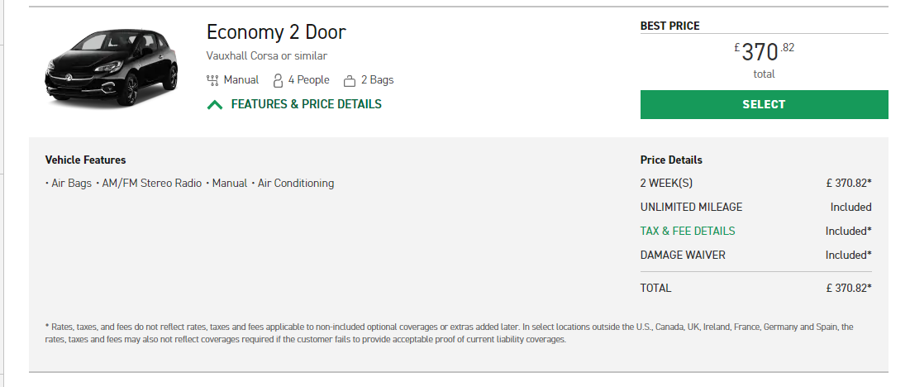Open the TAX & FEE DETAILS link

[687, 231]
